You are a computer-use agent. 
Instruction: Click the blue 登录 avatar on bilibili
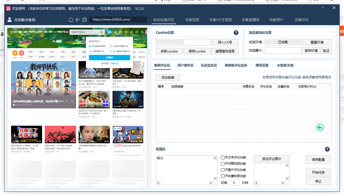110,32
